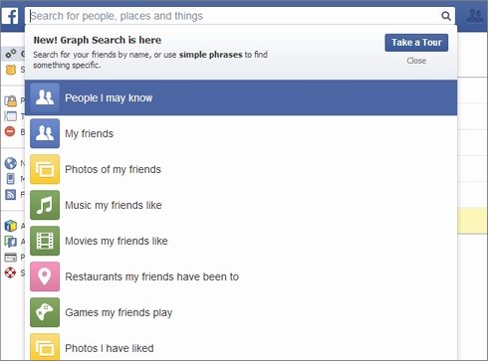Click the red blocking icon in sidebar

pos(10,131)
